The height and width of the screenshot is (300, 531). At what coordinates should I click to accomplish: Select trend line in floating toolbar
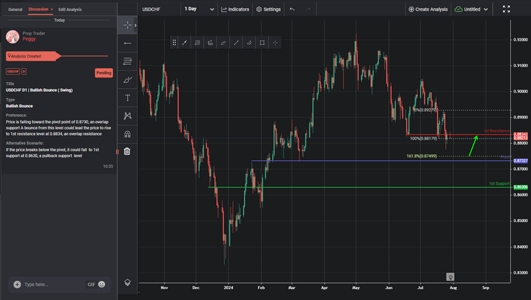click(185, 42)
